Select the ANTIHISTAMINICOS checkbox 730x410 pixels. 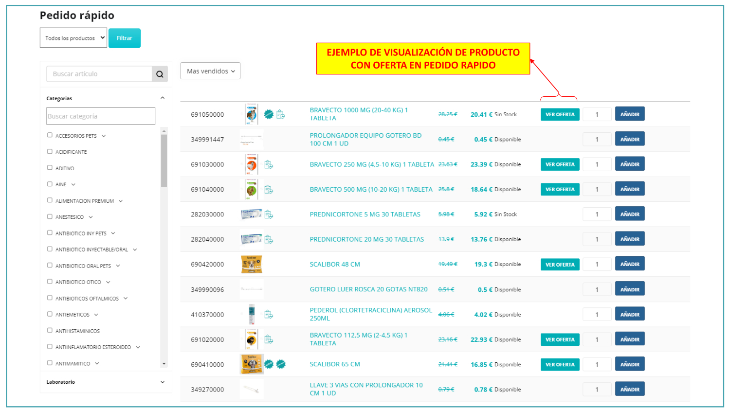click(x=50, y=331)
